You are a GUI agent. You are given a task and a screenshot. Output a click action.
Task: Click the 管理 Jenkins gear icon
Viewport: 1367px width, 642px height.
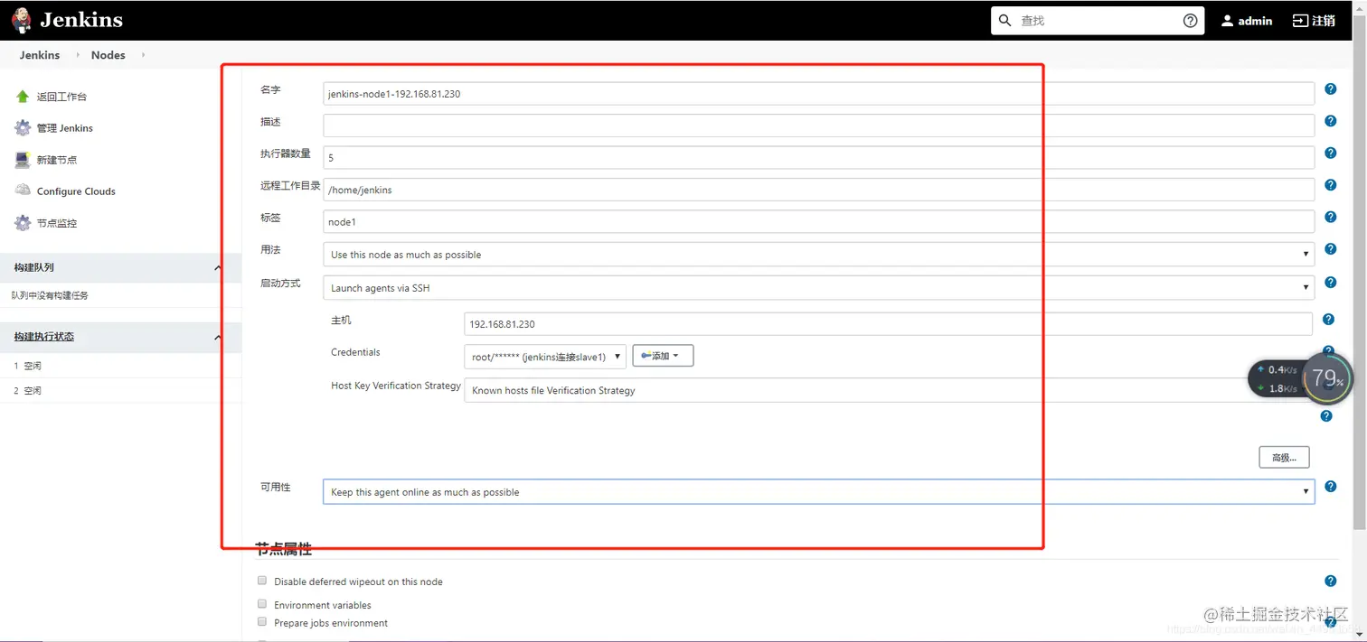tap(23, 128)
